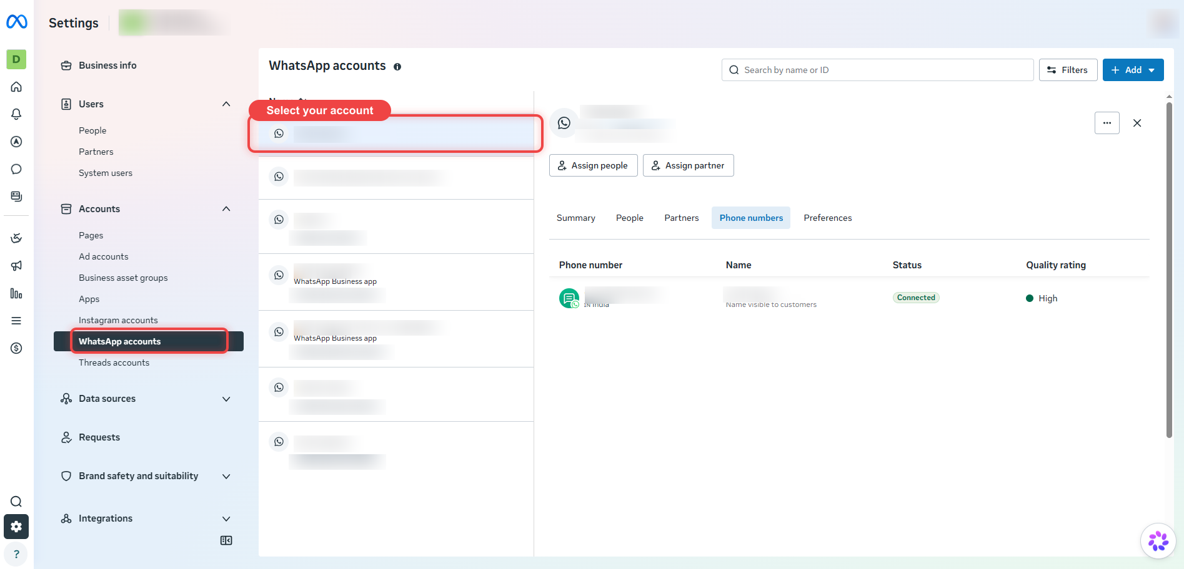Click the WhatsApp icon in account header
The width and height of the screenshot is (1184, 569).
[x=564, y=123]
